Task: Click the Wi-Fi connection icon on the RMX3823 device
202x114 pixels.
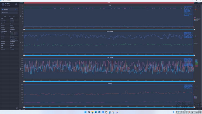Action: tap(16, 9)
